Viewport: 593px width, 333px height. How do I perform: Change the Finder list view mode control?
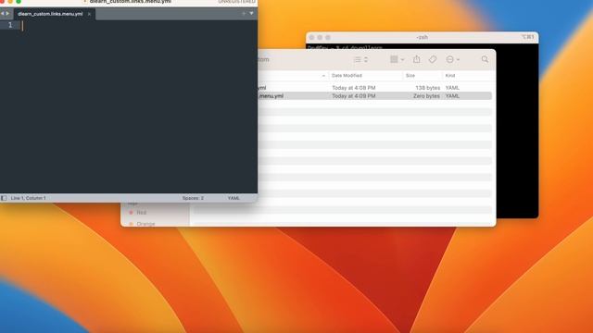360,59
